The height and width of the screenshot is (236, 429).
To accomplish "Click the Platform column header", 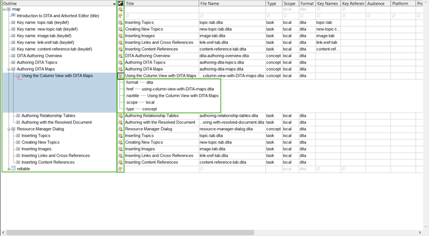I will point(403,3).
